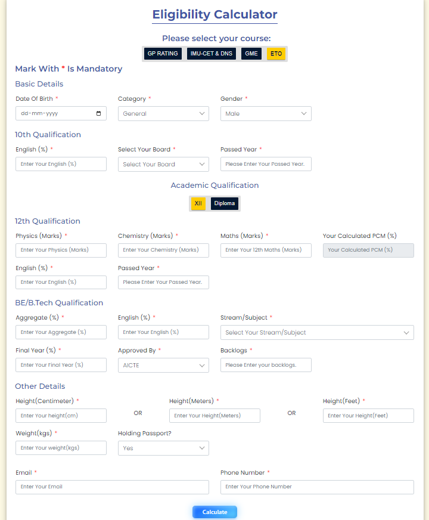Select the ETO course tab
The height and width of the screenshot is (520, 429).
pyautogui.click(x=276, y=54)
